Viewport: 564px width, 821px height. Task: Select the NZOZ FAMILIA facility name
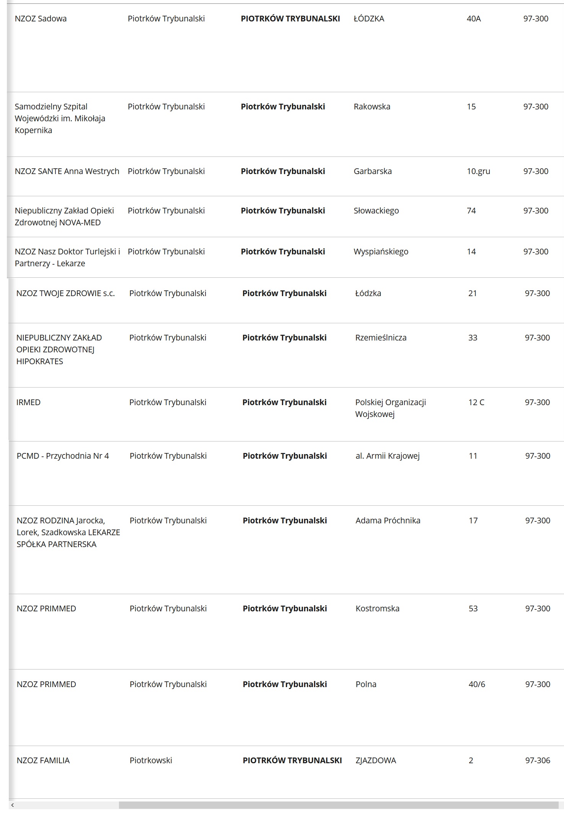(x=43, y=761)
